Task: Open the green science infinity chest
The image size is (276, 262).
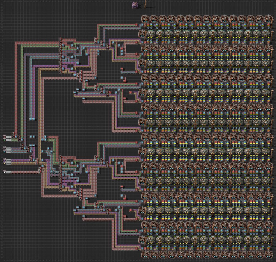Action: point(4,140)
